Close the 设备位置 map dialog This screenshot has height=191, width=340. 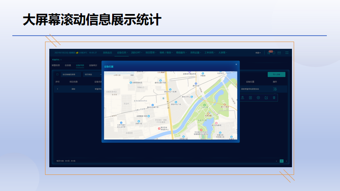[x=236, y=65]
